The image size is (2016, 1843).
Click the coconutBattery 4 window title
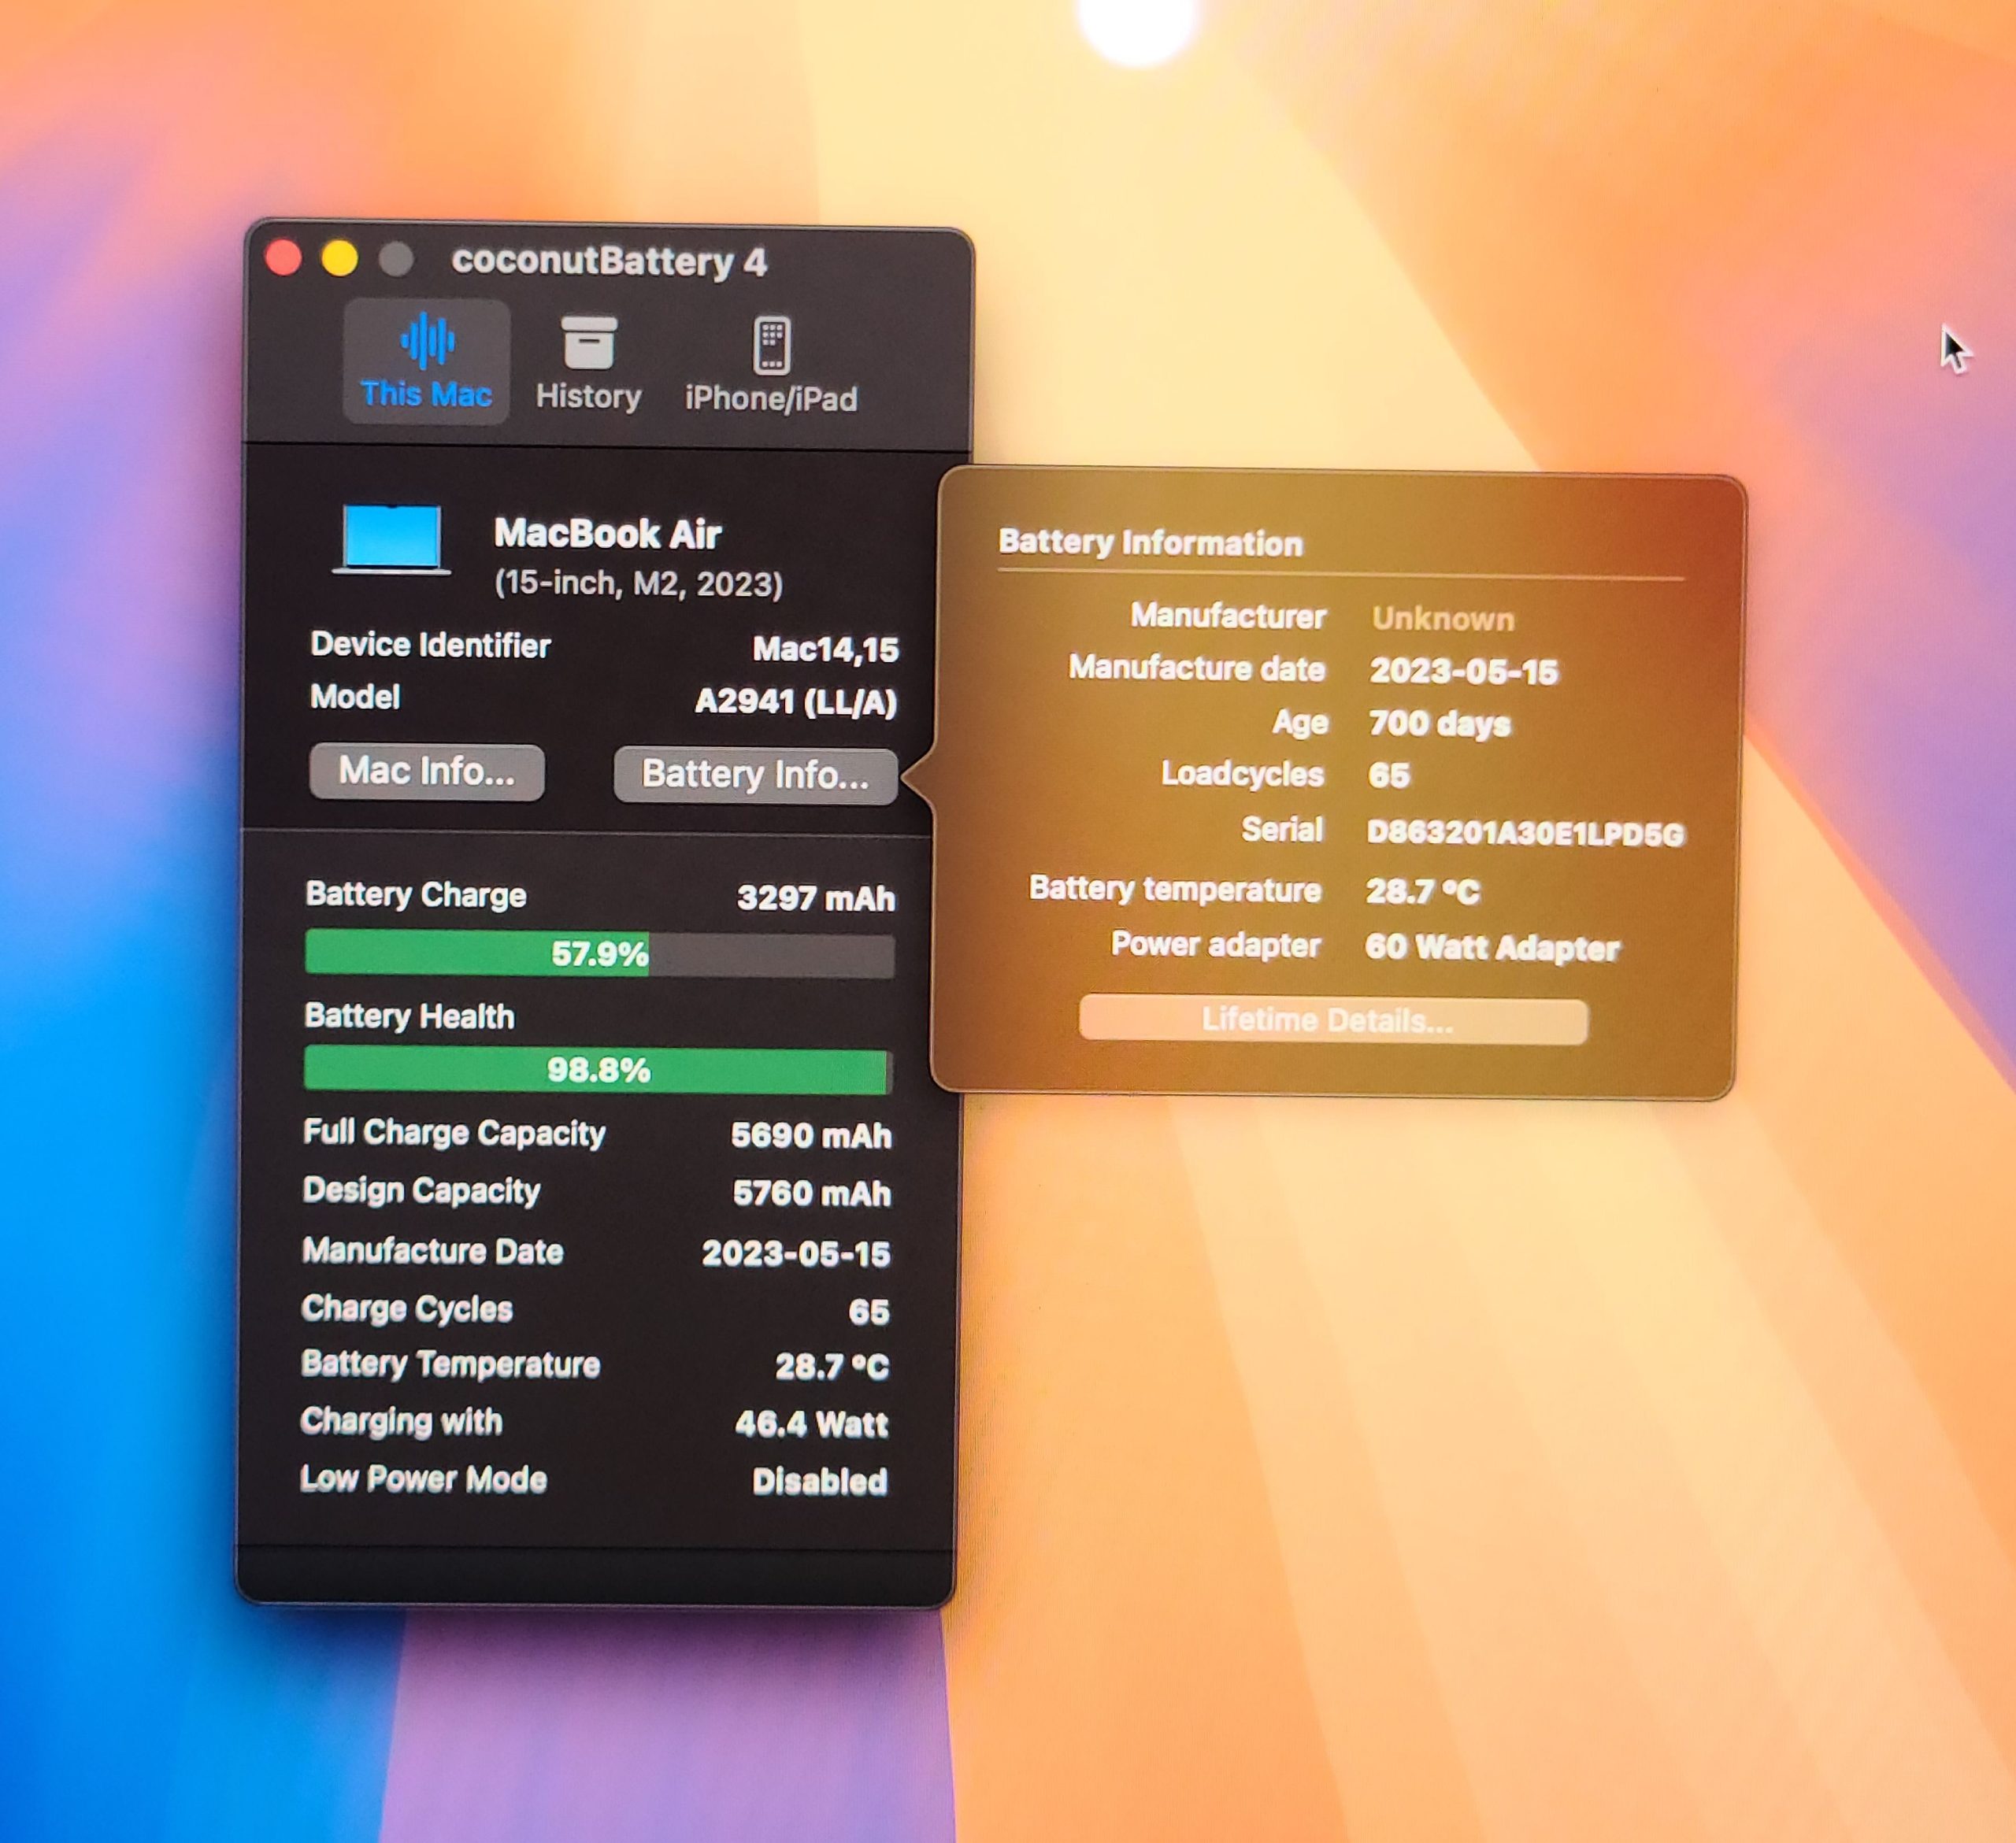(609, 262)
